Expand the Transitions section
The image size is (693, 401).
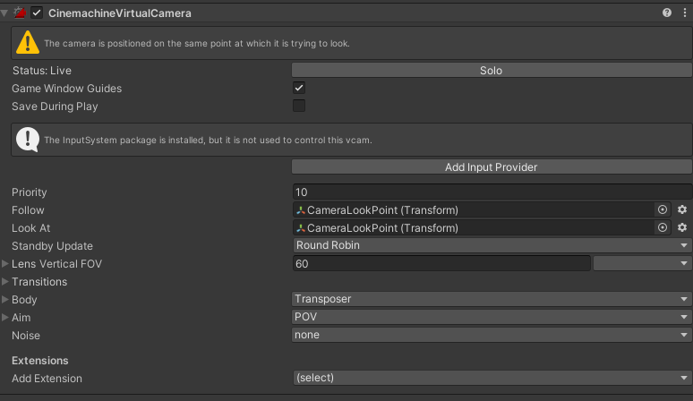click(6, 282)
